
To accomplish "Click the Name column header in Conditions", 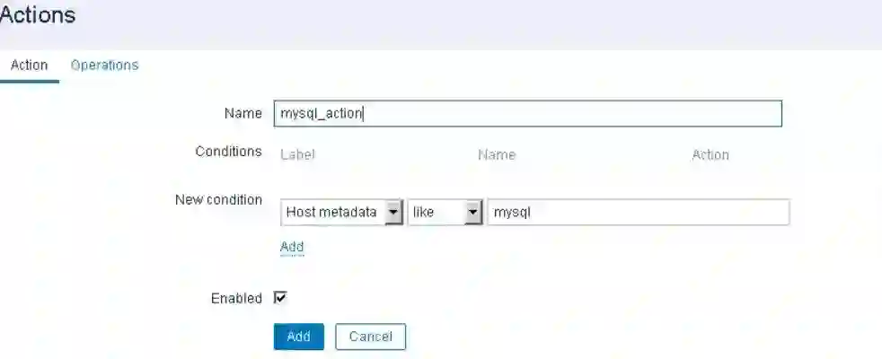I will tap(497, 155).
